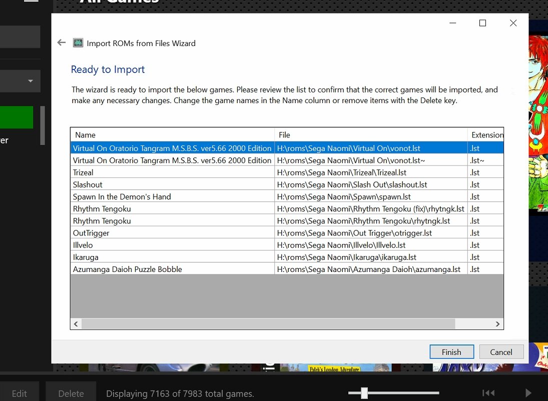Sort by the Name column header
The height and width of the screenshot is (401, 548).
pyautogui.click(x=173, y=135)
